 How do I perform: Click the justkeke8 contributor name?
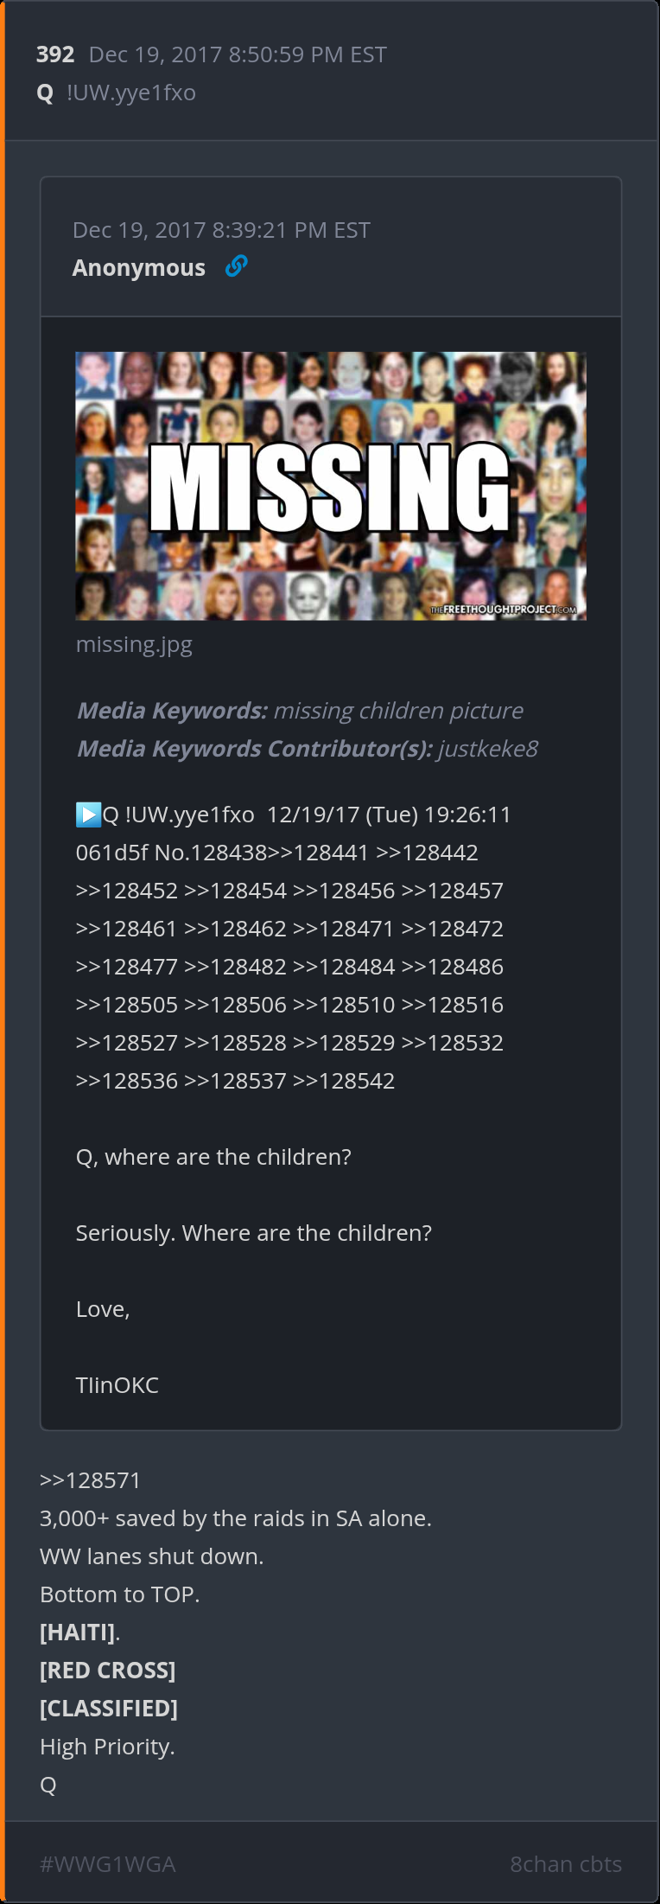(488, 749)
